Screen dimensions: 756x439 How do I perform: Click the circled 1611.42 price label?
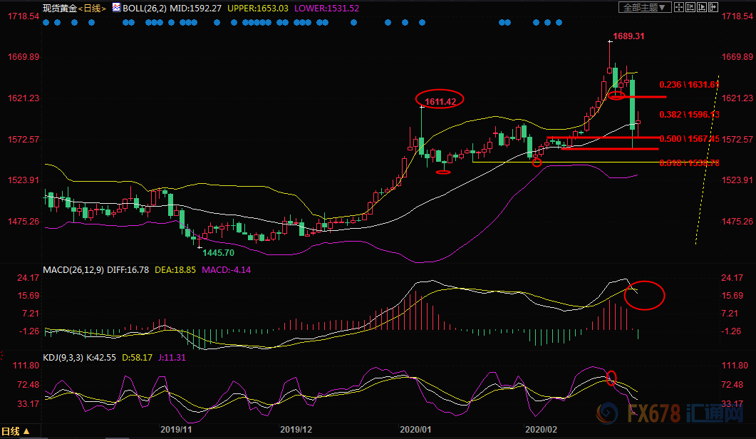440,102
